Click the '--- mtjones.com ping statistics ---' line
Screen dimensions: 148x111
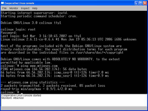point(33,82)
